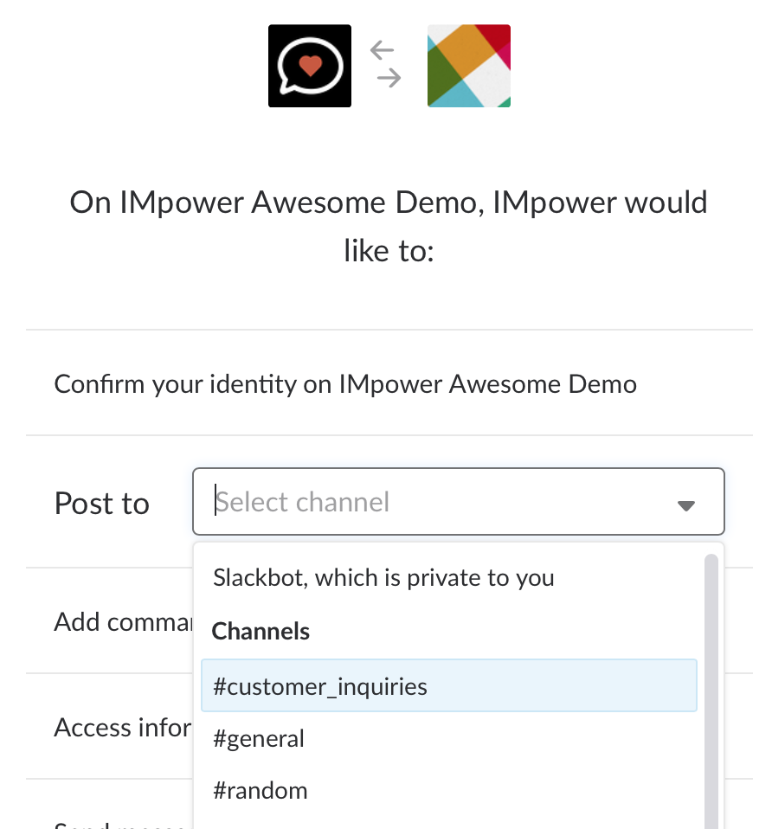Expand the Access information permission row

[x=121, y=727]
